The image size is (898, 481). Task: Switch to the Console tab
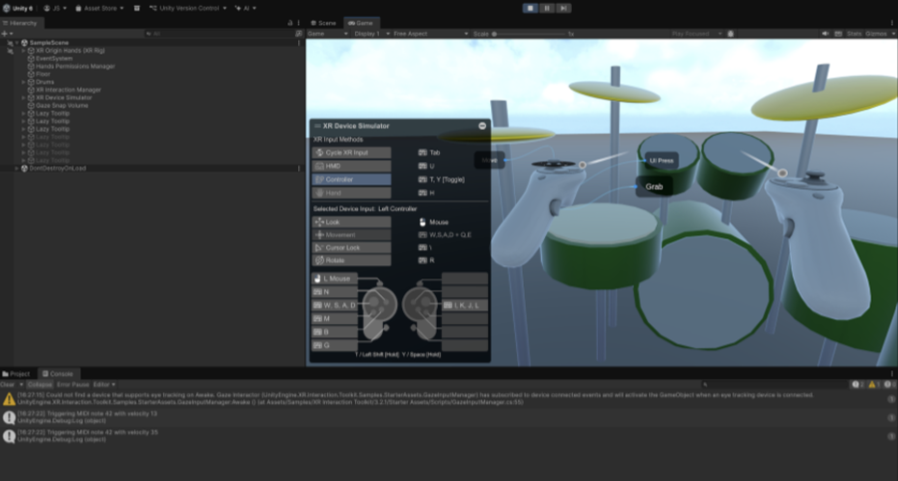(x=58, y=374)
